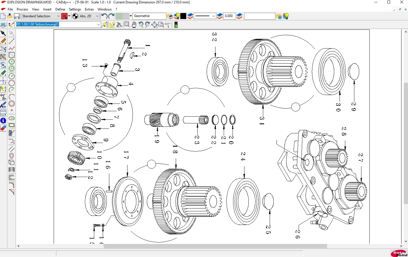Toggle the light bulb layer visibility
408x257 pixels.
(x=177, y=16)
